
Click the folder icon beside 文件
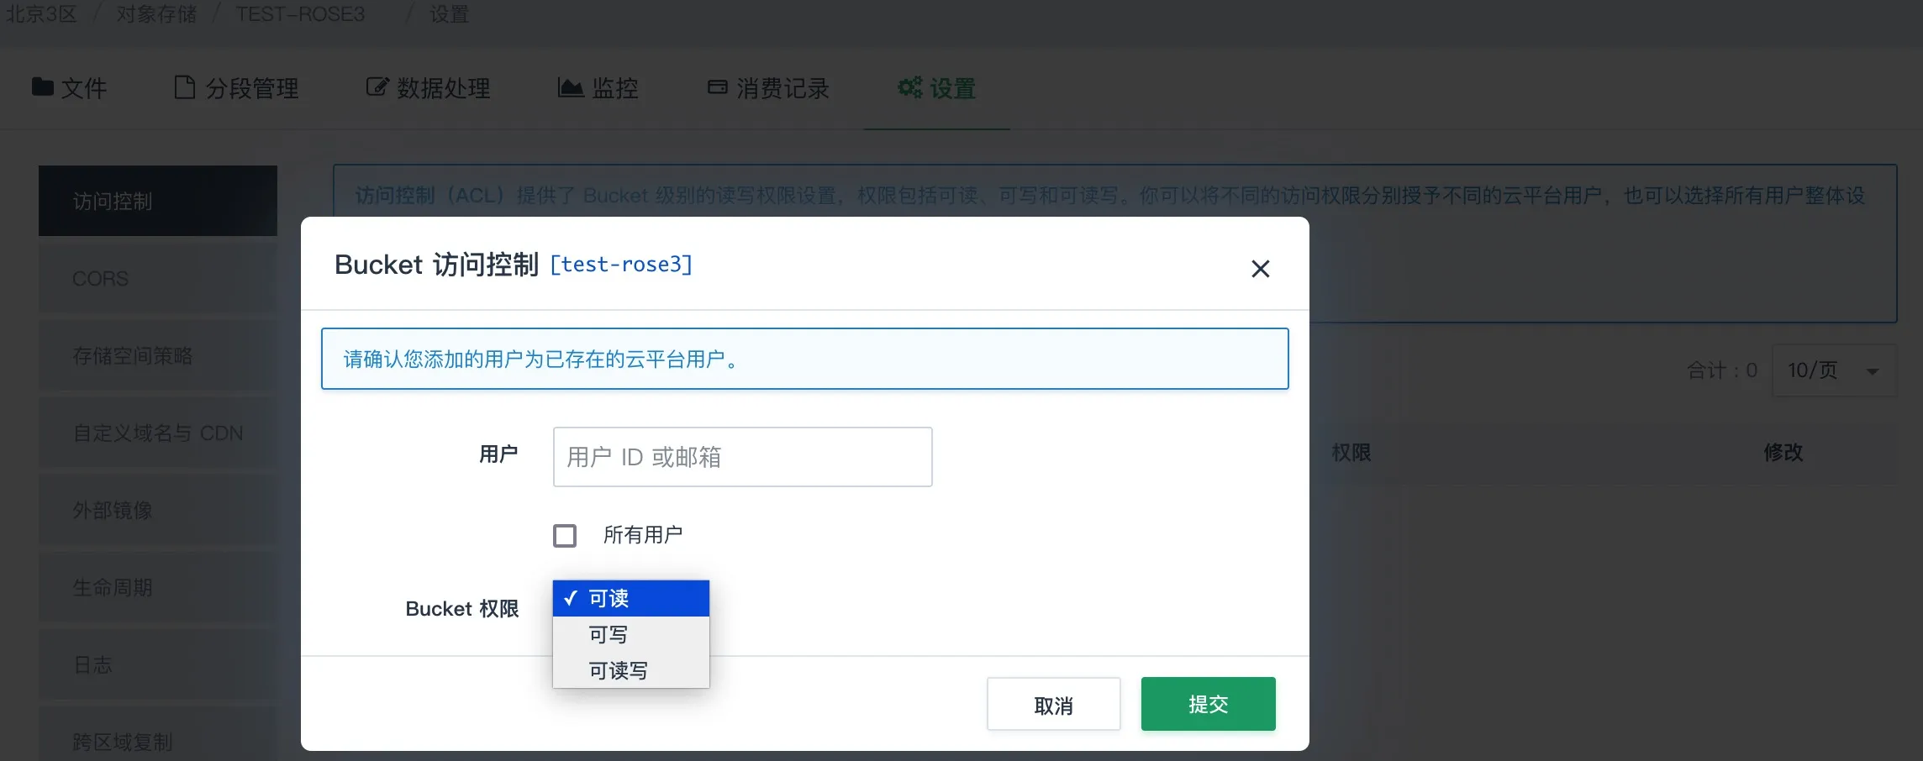click(x=42, y=87)
